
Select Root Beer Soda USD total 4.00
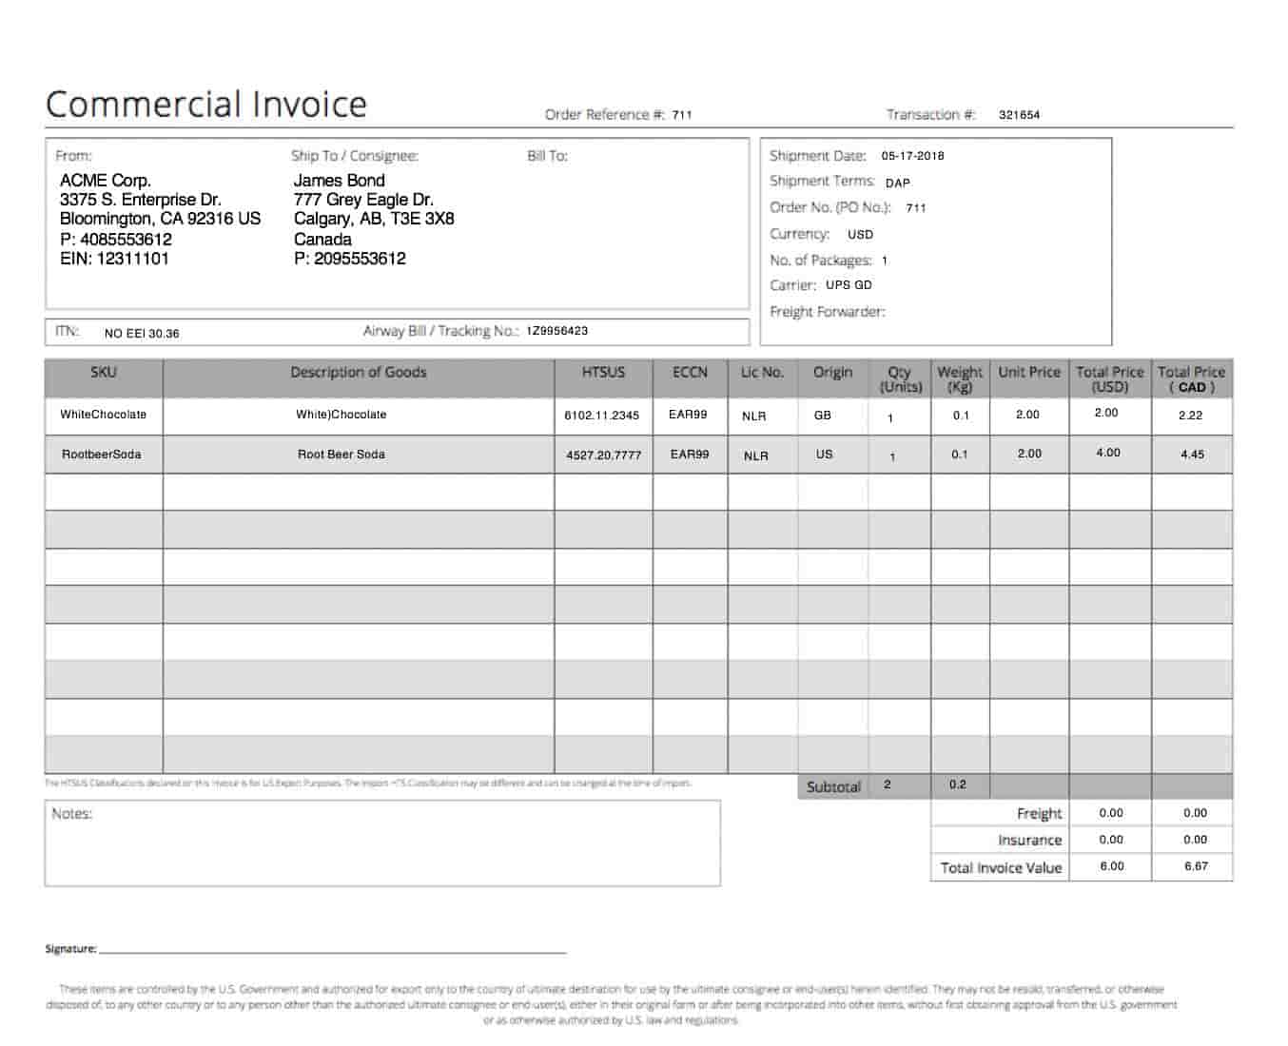tap(1108, 453)
